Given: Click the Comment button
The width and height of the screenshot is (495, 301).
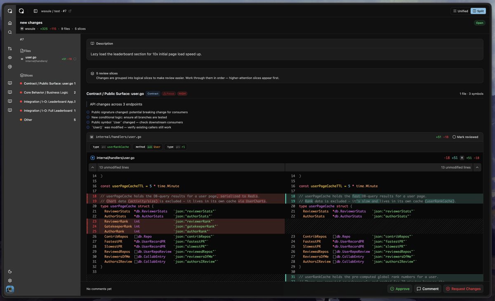Looking at the screenshot, I should 427,289.
